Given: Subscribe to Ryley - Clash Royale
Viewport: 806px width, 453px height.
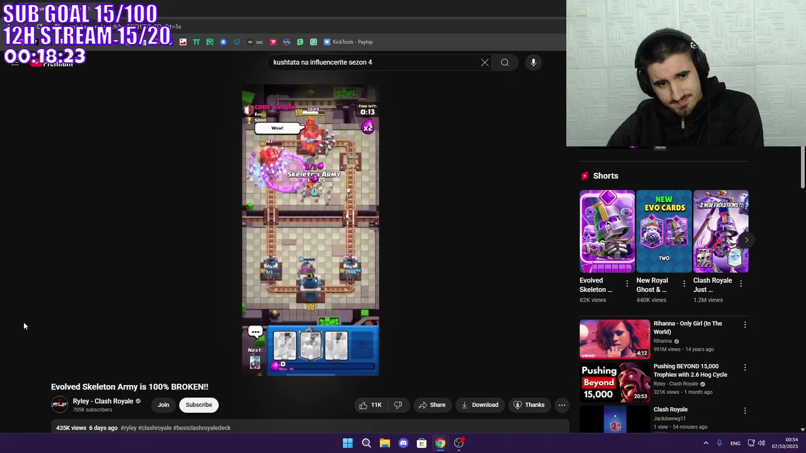Looking at the screenshot, I should (x=199, y=405).
